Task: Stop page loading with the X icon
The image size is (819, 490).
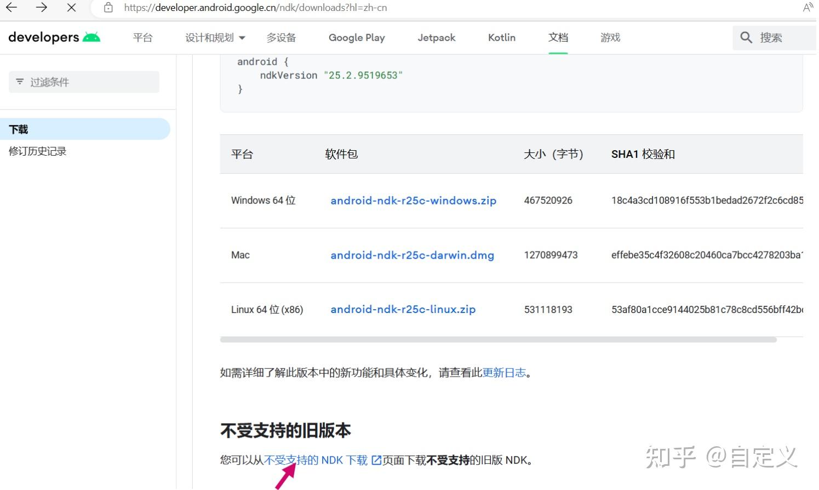Action: pos(71,8)
